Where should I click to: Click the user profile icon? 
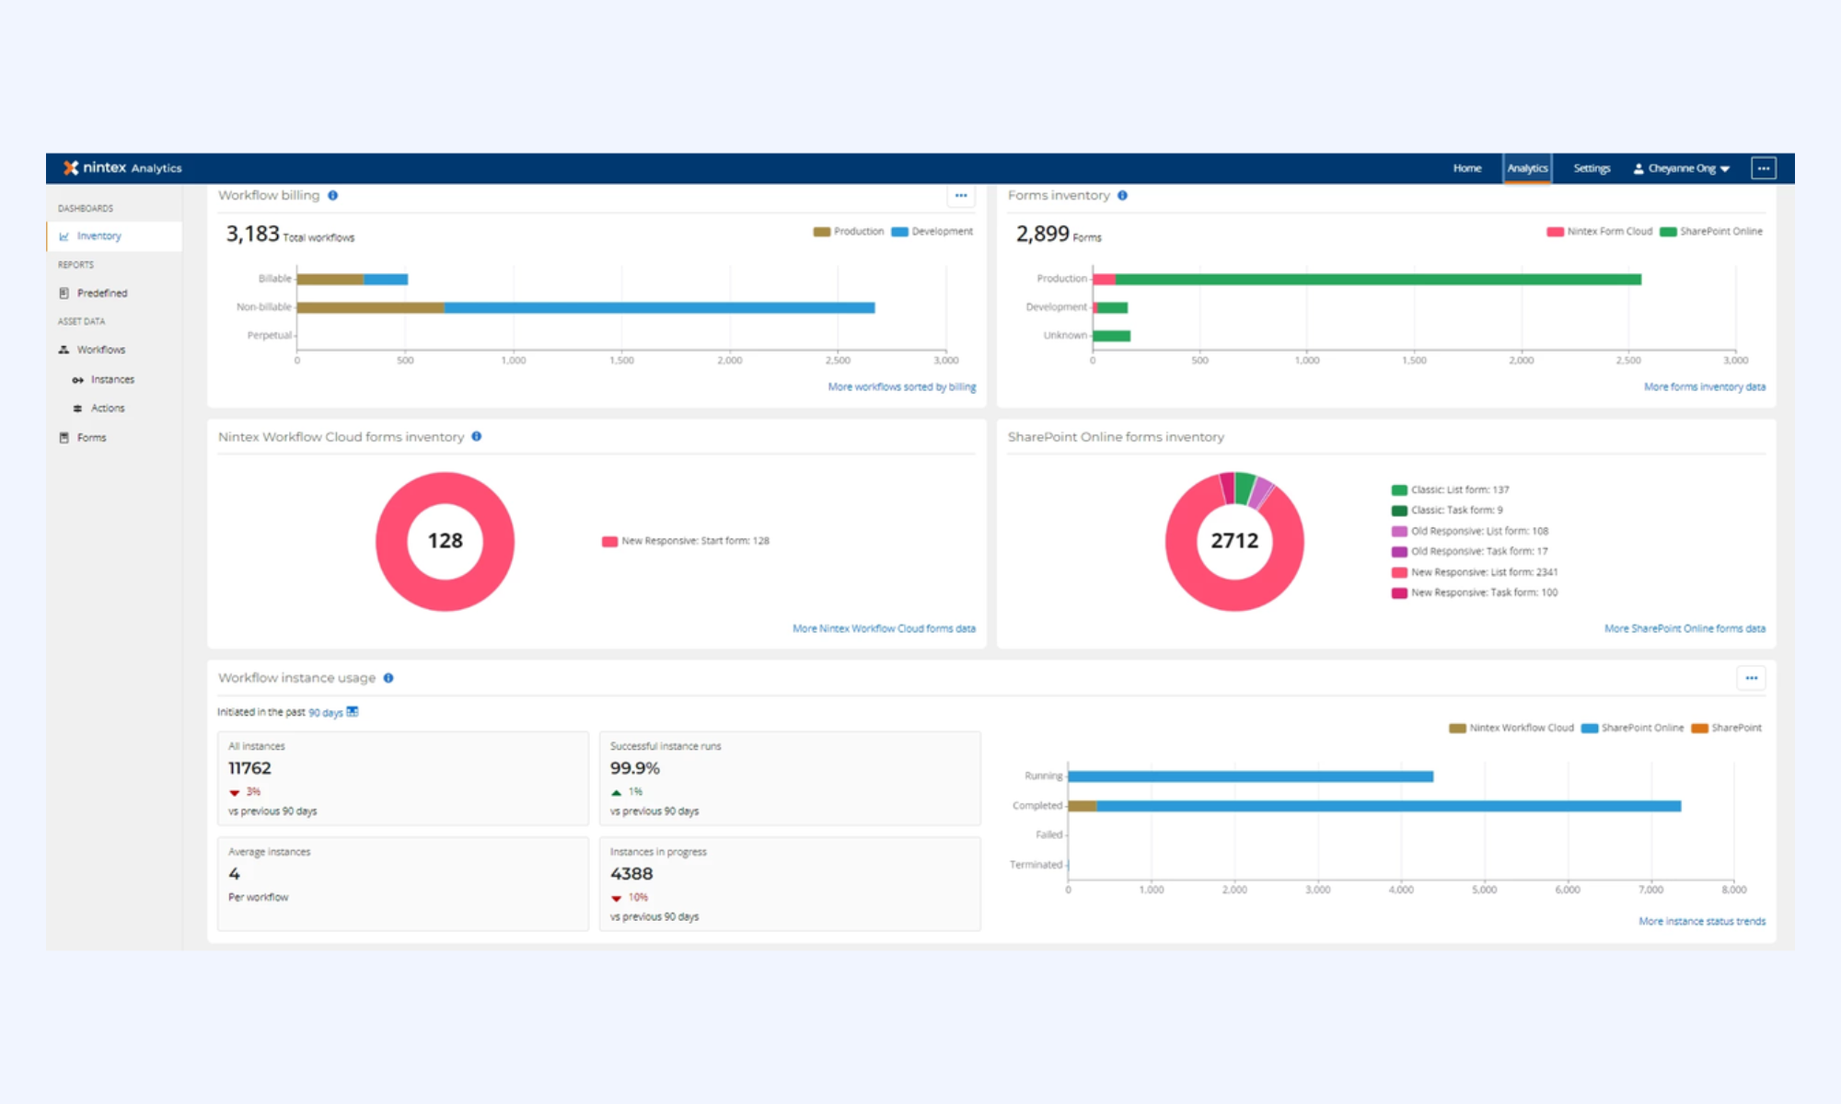(x=1638, y=168)
